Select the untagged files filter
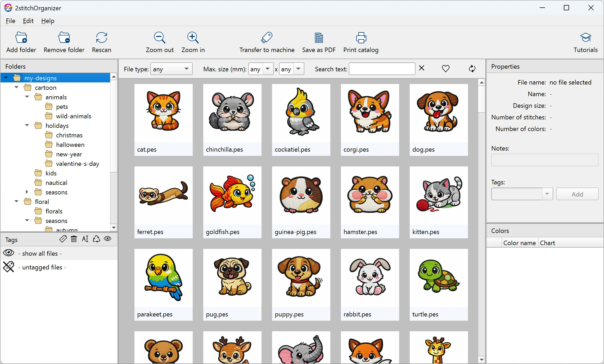 [x=59, y=267]
